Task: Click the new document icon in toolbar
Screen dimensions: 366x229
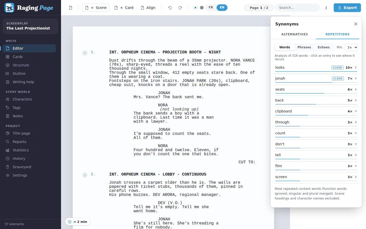Action: [x=71, y=8]
